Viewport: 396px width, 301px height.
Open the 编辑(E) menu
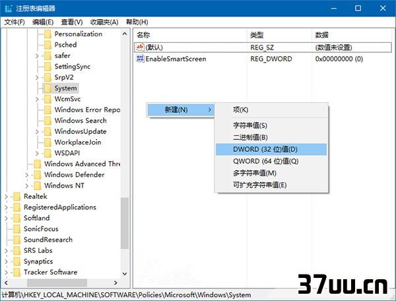point(43,22)
